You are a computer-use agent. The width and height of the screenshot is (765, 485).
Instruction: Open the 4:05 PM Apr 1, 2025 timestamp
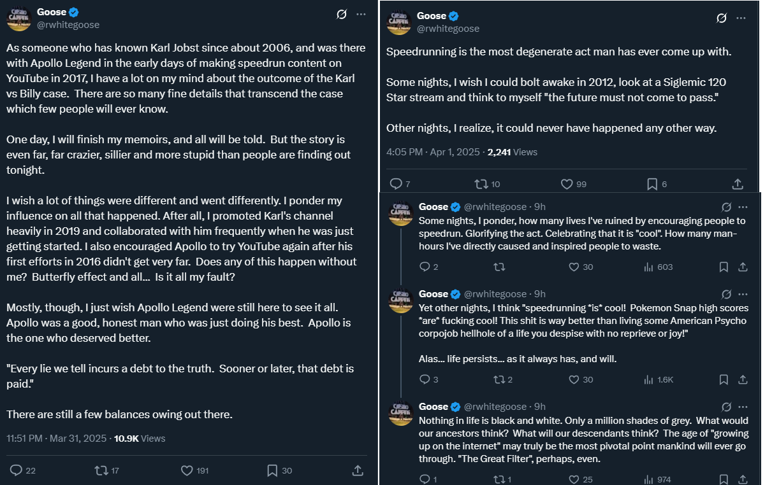click(x=433, y=152)
